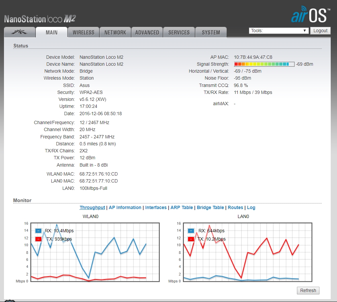The image size is (337, 302).
Task: Click the Version value v5.6.12 (XW)
Action: coord(93,99)
